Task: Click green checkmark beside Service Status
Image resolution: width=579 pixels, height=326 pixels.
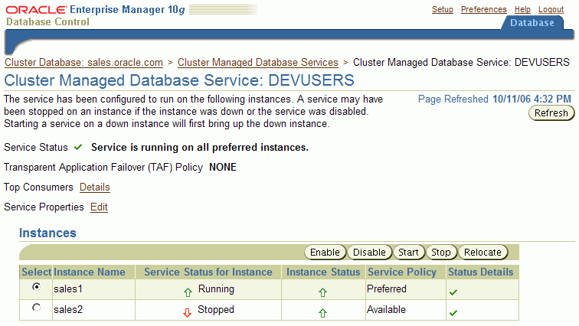Action: point(77,147)
